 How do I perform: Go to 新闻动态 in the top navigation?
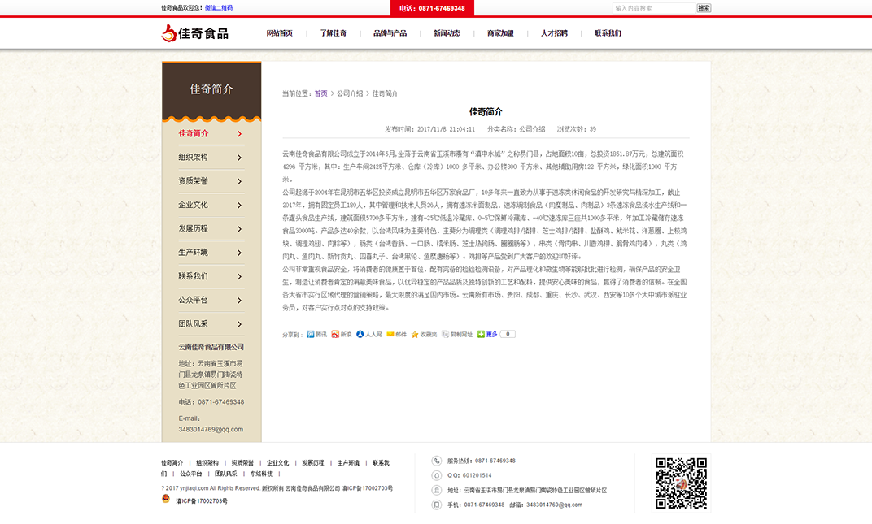point(447,33)
